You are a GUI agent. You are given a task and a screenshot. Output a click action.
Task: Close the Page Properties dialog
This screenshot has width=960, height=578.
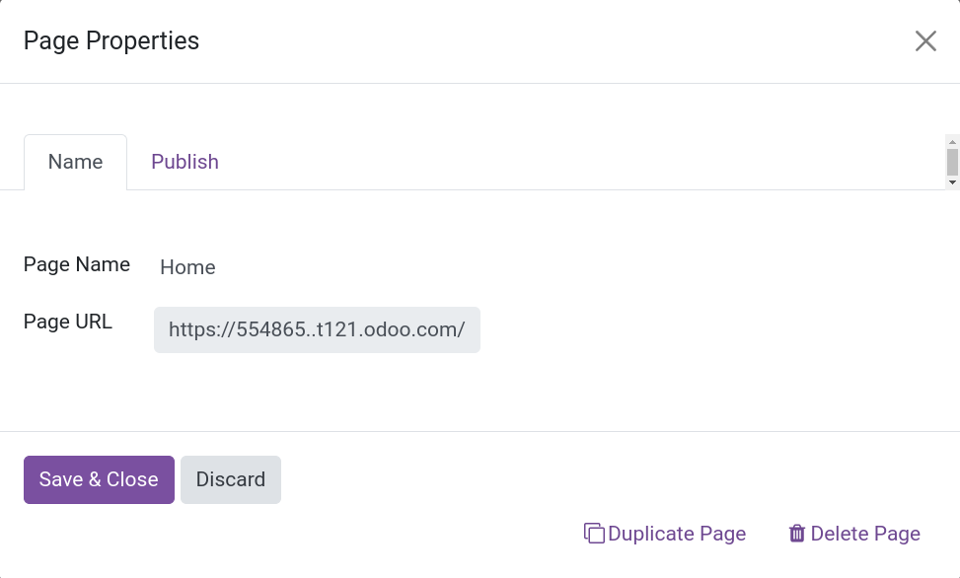pyautogui.click(x=925, y=40)
